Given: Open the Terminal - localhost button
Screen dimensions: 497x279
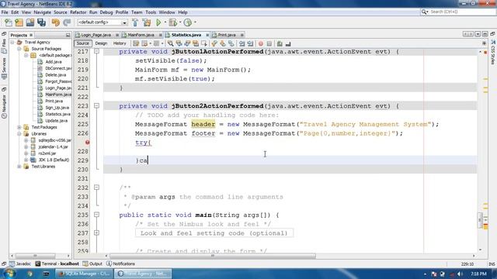Looking at the screenshot, I should click(x=57, y=263).
